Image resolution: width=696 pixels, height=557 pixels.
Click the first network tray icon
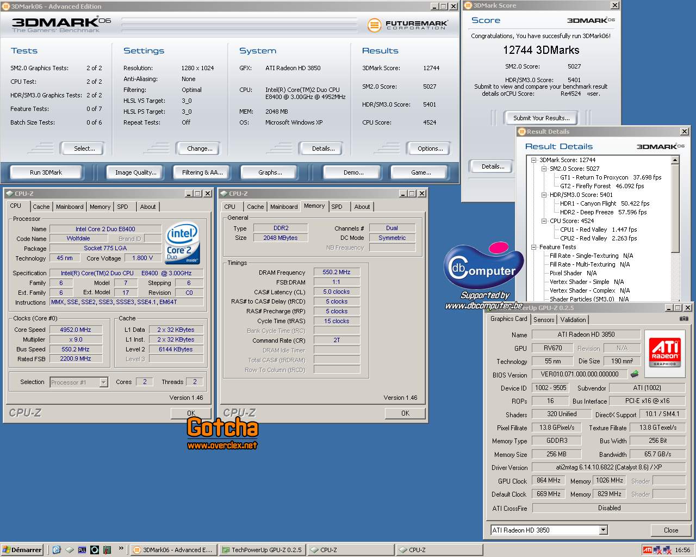coord(657,550)
